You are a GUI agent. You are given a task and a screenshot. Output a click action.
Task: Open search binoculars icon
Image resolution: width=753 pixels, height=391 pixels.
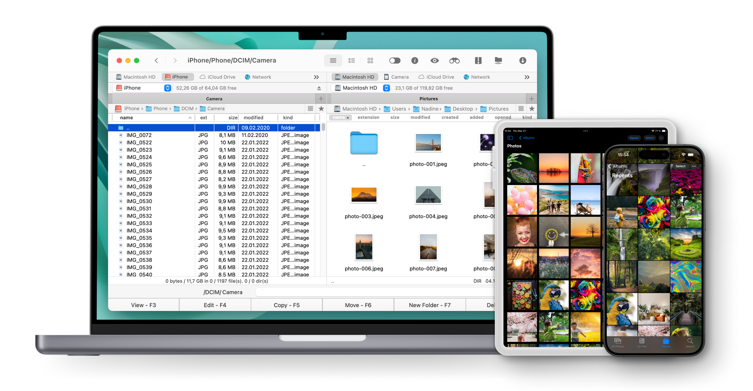(x=454, y=61)
